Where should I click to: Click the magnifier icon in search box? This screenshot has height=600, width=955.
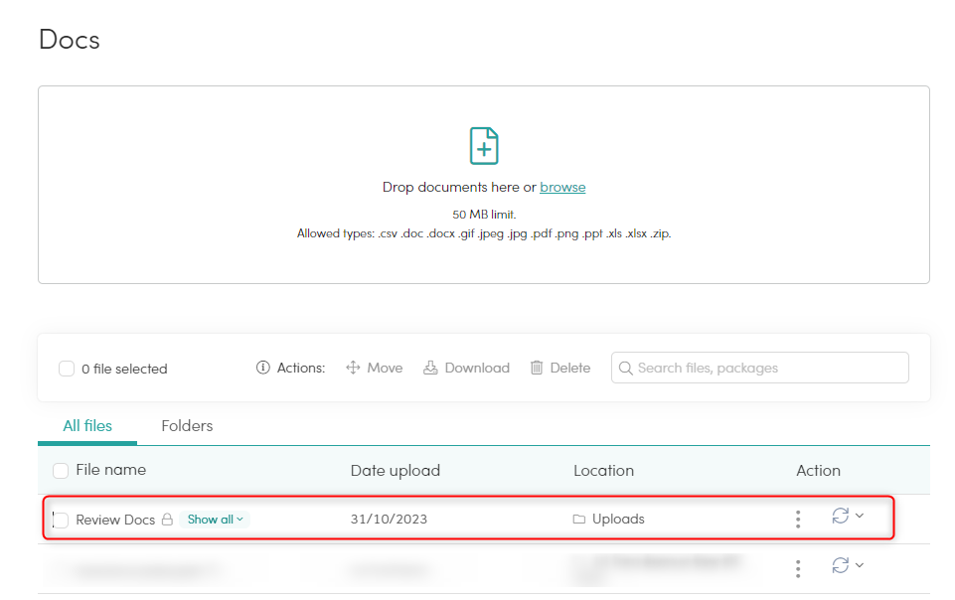pos(626,368)
